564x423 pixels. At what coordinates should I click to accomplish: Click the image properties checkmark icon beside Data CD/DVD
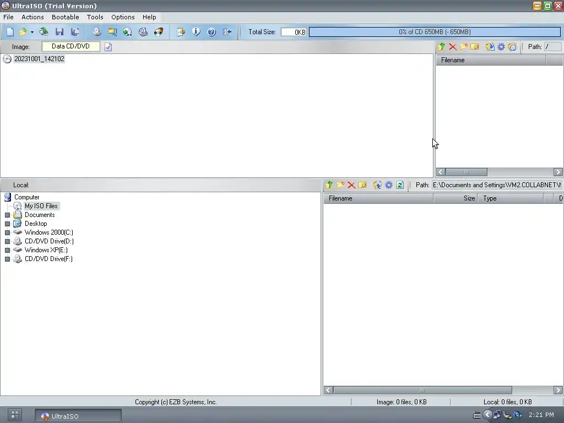coord(109,47)
